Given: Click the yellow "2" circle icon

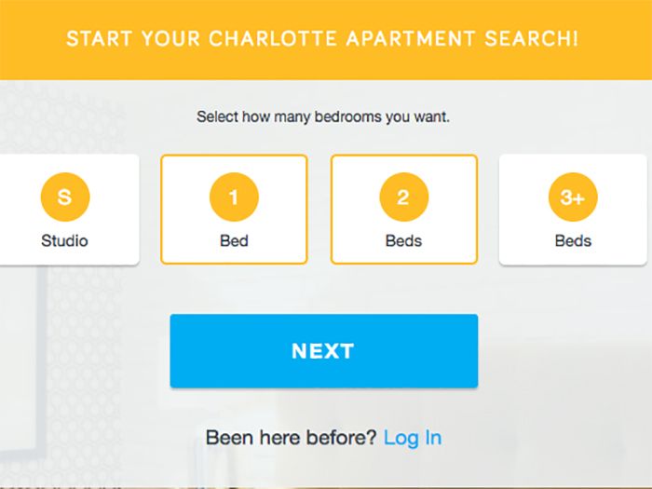Looking at the screenshot, I should click(x=403, y=197).
